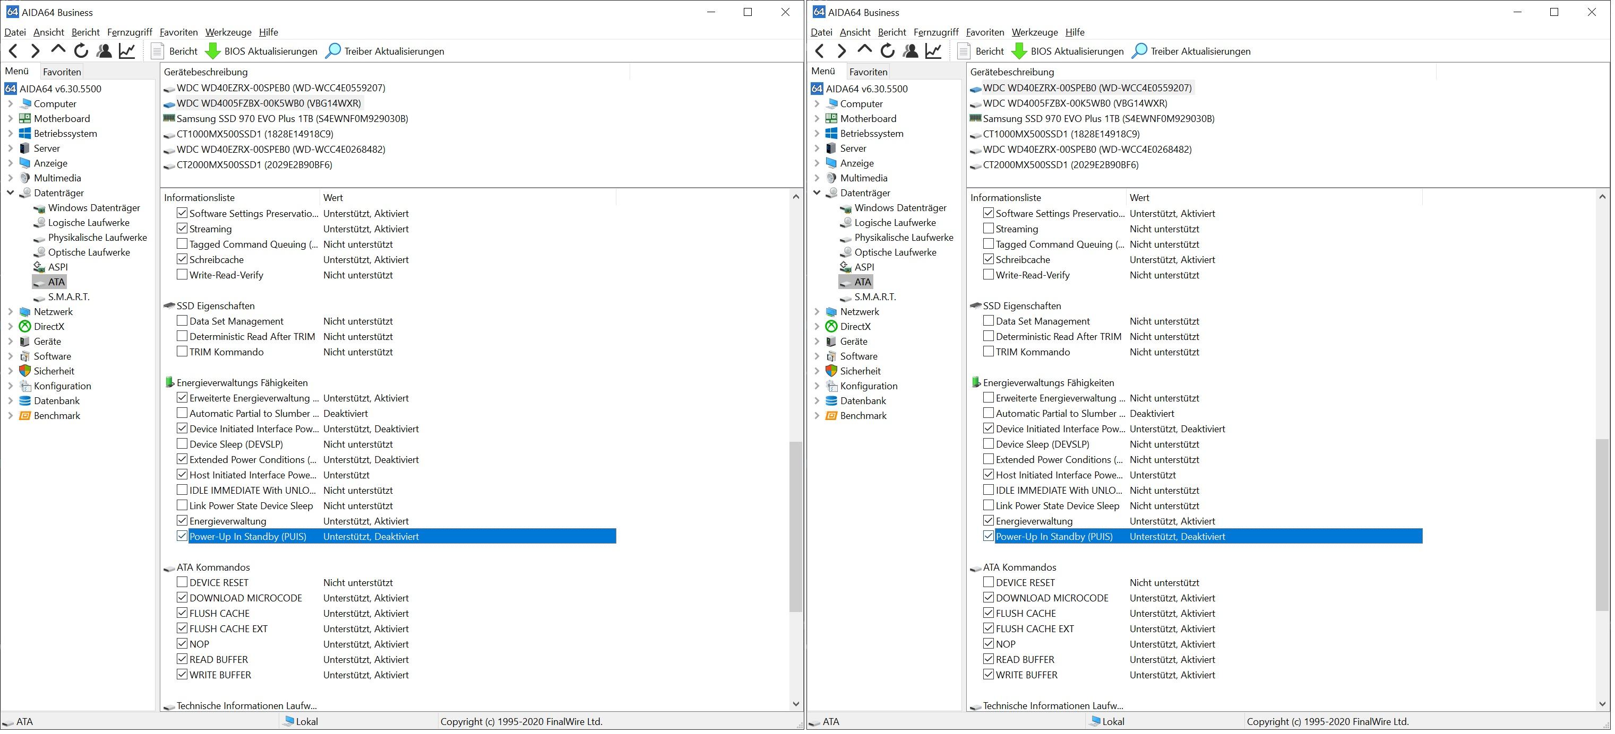The image size is (1615, 734).
Task: Toggle Streaming checkbox in right window
Action: [988, 229]
